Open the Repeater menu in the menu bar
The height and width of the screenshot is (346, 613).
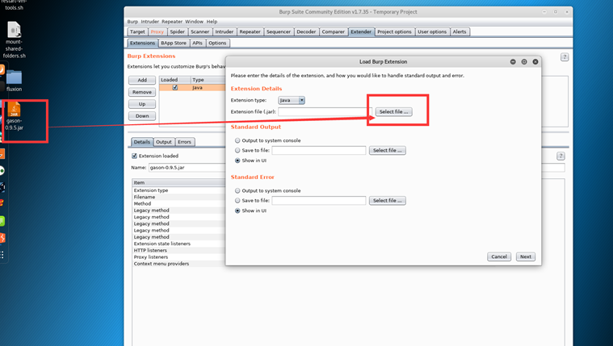pos(172,22)
